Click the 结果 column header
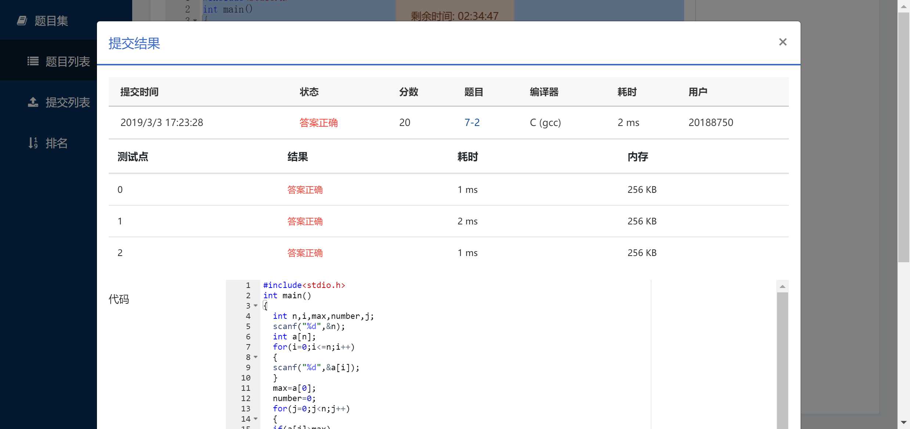This screenshot has width=910, height=429. 297,157
